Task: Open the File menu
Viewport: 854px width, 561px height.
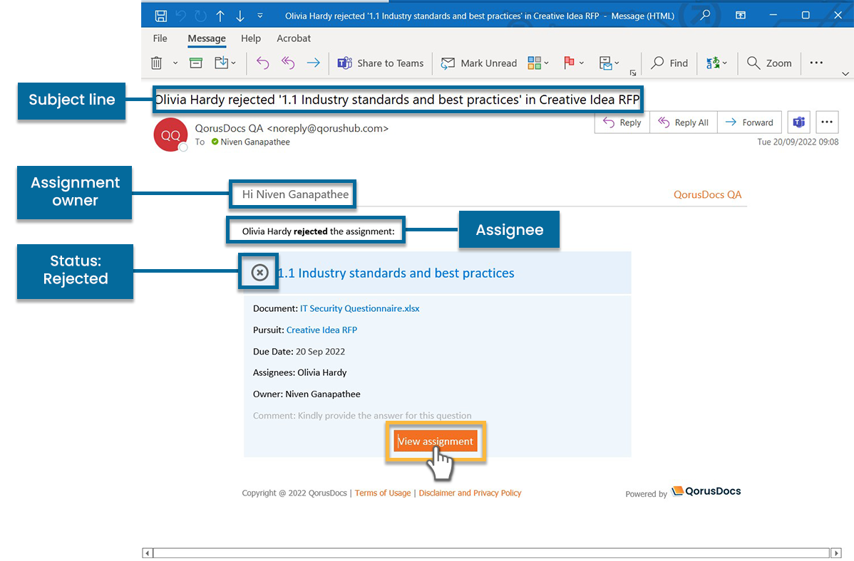Action: click(x=160, y=38)
